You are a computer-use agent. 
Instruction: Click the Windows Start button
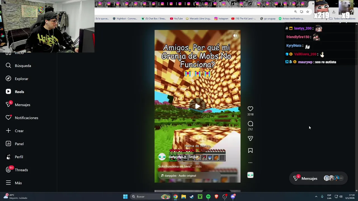pos(125,197)
